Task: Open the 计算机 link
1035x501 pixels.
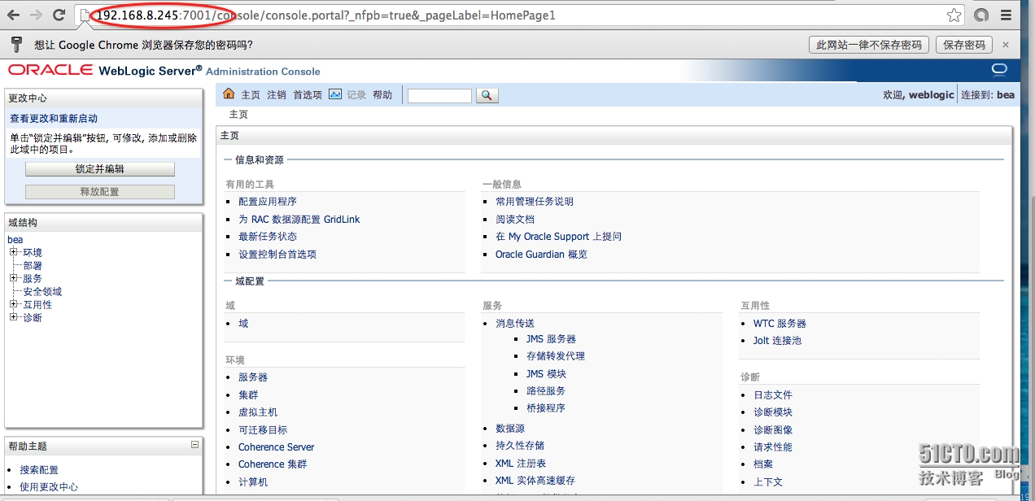Action: (x=253, y=482)
